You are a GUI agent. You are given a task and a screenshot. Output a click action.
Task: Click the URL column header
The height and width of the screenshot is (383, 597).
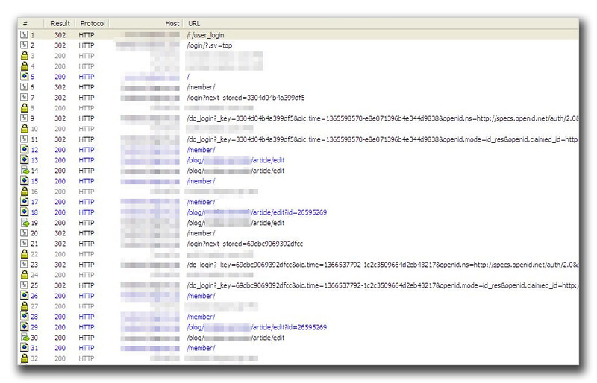point(194,24)
